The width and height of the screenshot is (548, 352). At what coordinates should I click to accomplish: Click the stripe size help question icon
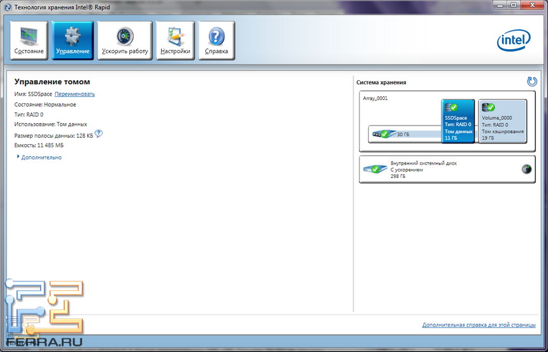point(99,133)
